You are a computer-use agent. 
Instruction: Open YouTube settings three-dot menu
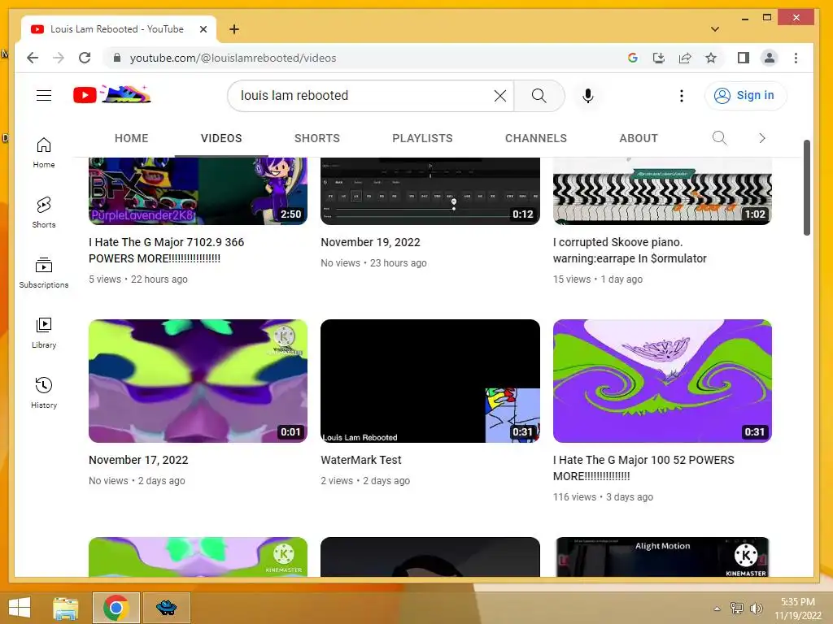coord(682,96)
